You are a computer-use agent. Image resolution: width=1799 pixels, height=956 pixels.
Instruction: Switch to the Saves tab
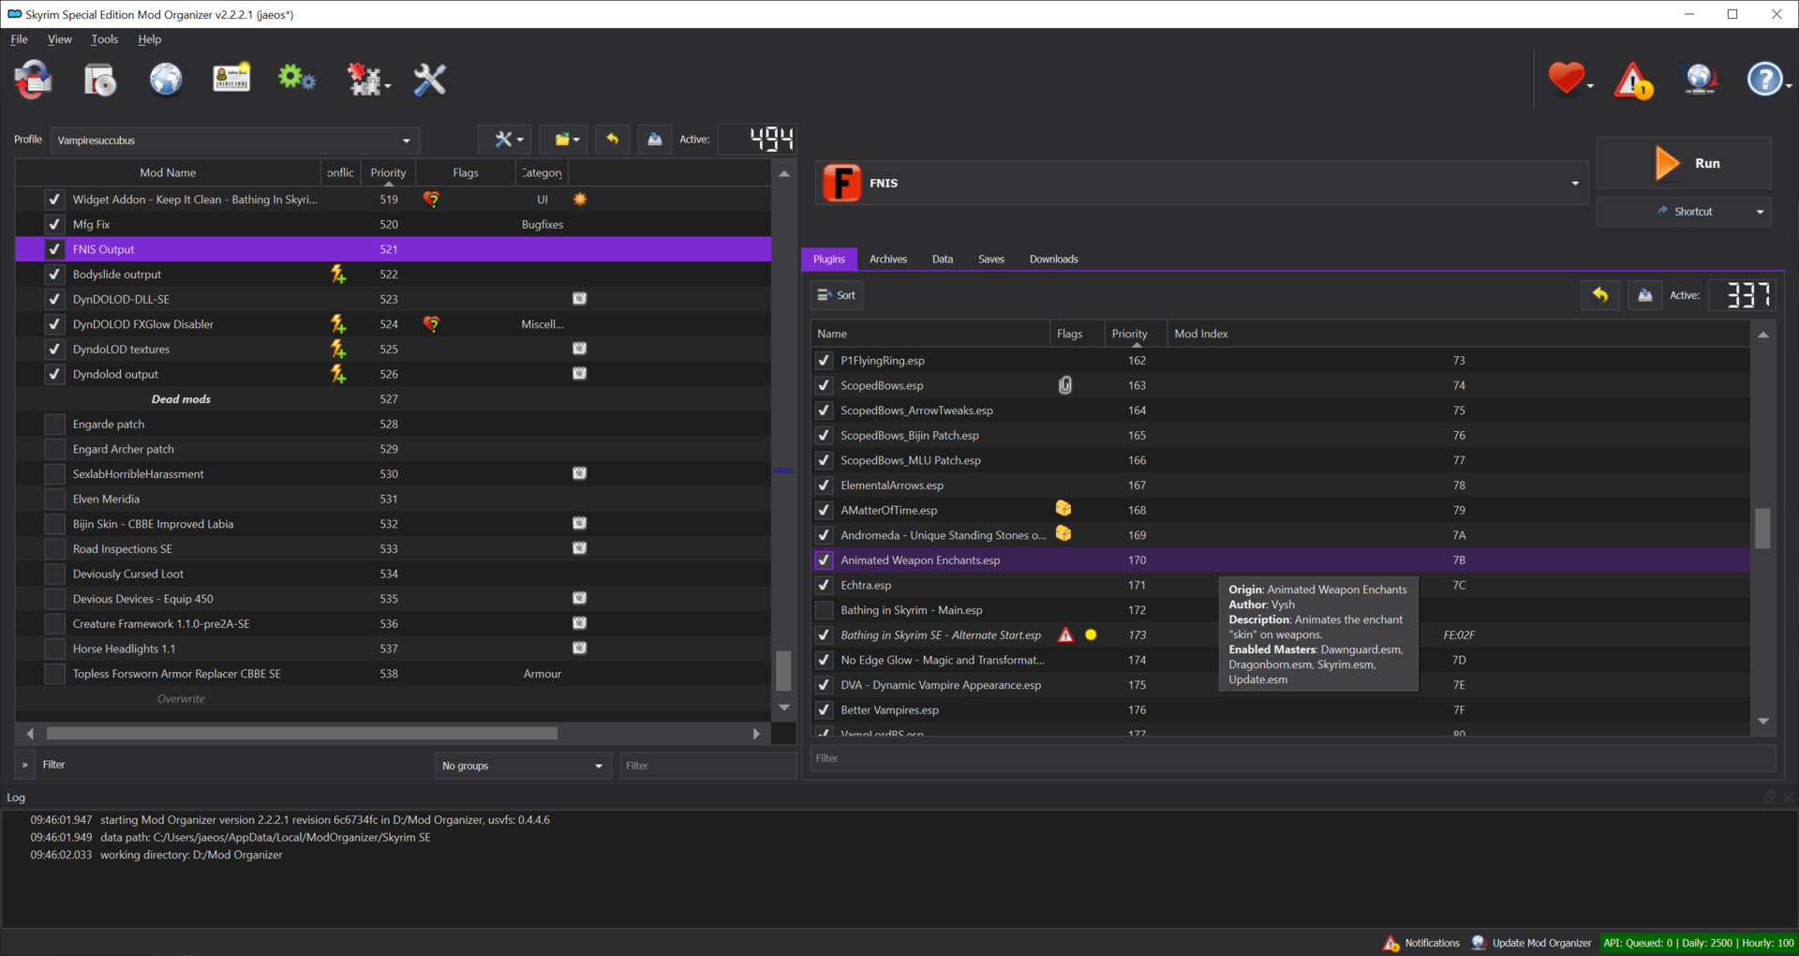(x=990, y=259)
